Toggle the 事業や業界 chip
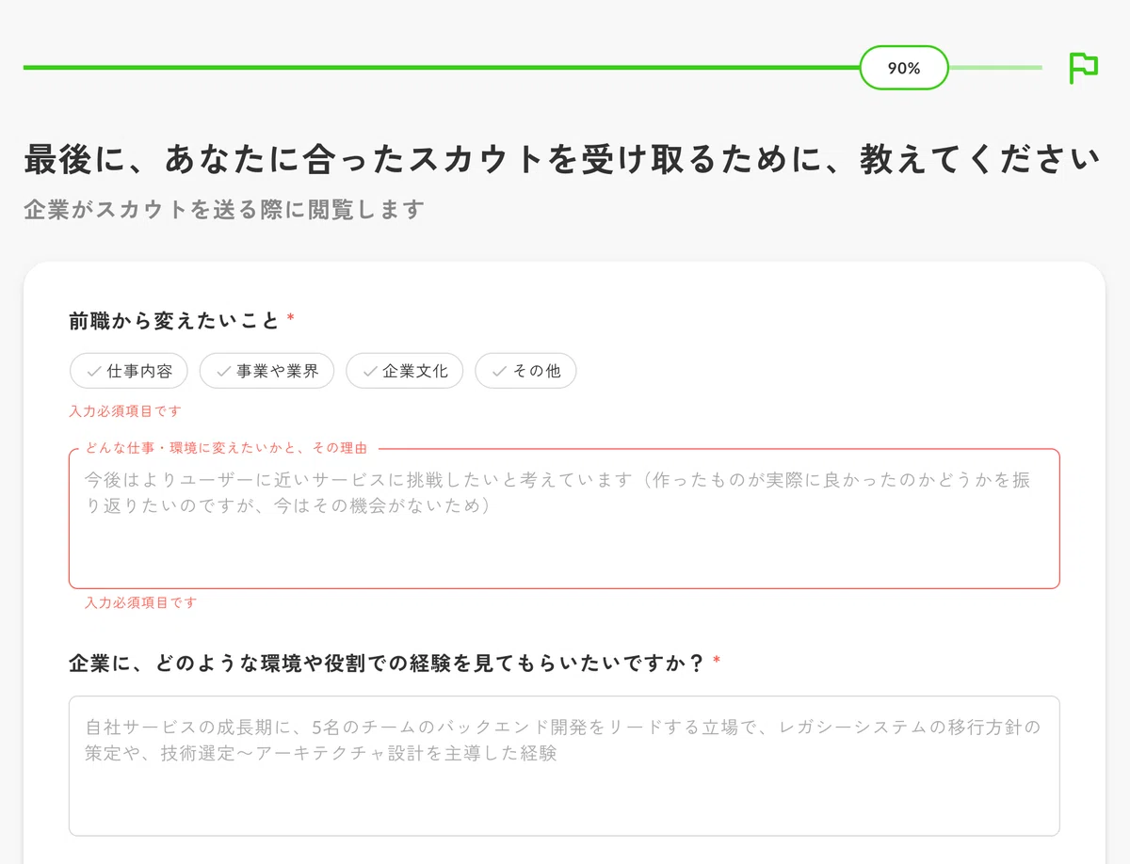This screenshot has height=864, width=1130. 266,371
